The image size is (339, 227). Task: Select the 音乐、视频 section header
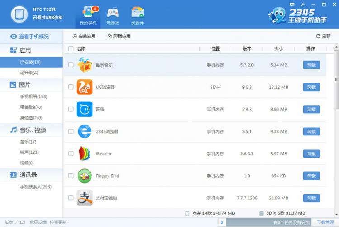coord(31,130)
